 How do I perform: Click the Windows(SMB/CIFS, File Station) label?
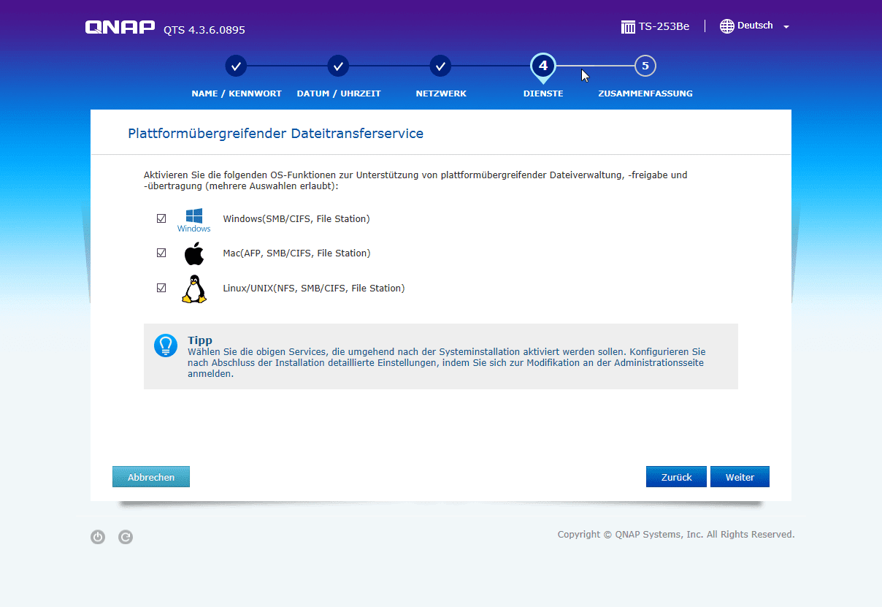click(296, 218)
